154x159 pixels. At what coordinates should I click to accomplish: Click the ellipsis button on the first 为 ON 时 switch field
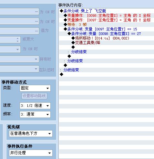click(x=36, y=12)
